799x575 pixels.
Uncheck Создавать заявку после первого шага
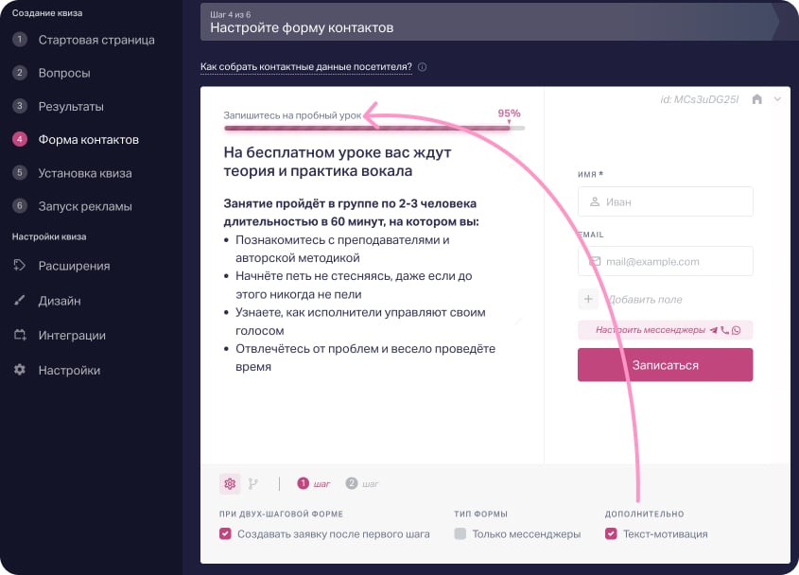tap(225, 533)
